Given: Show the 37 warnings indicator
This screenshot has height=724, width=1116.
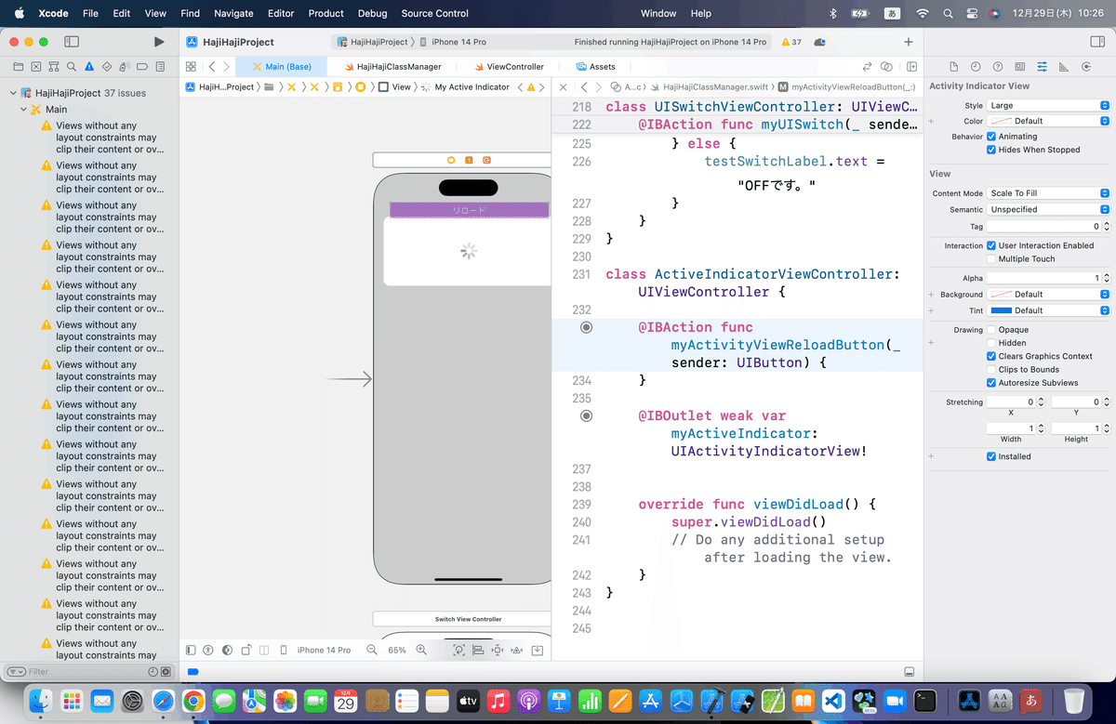Looking at the screenshot, I should coord(790,42).
